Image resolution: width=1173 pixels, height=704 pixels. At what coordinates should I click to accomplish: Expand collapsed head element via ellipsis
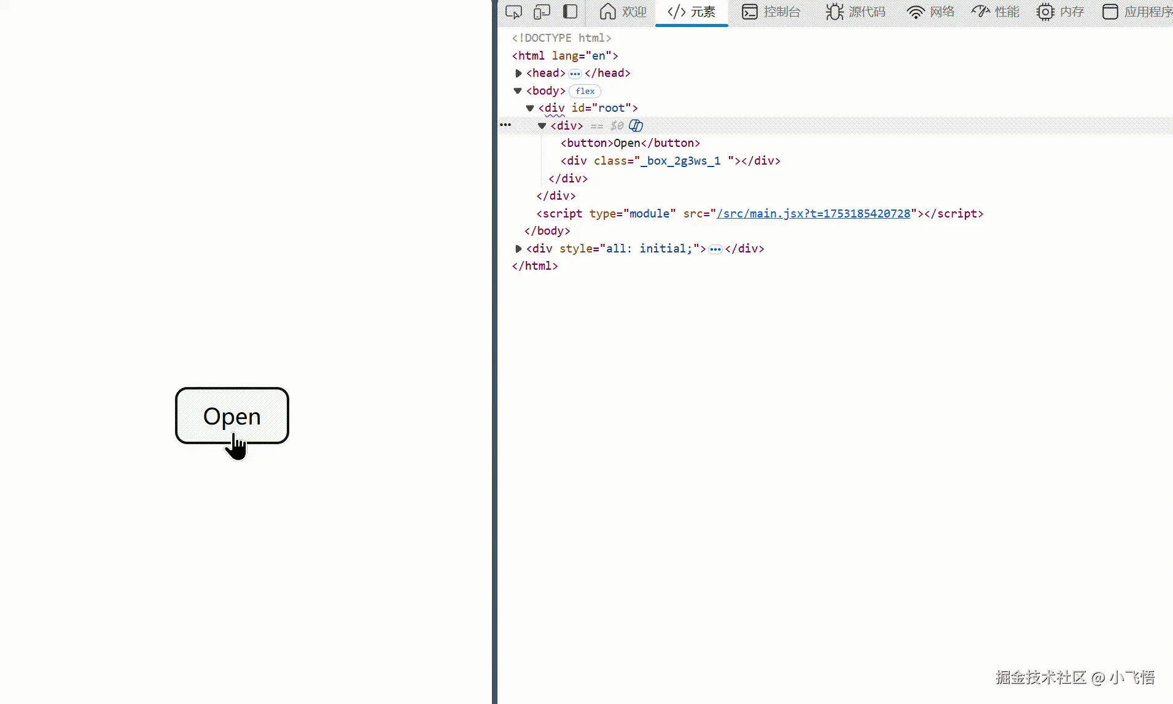point(575,73)
